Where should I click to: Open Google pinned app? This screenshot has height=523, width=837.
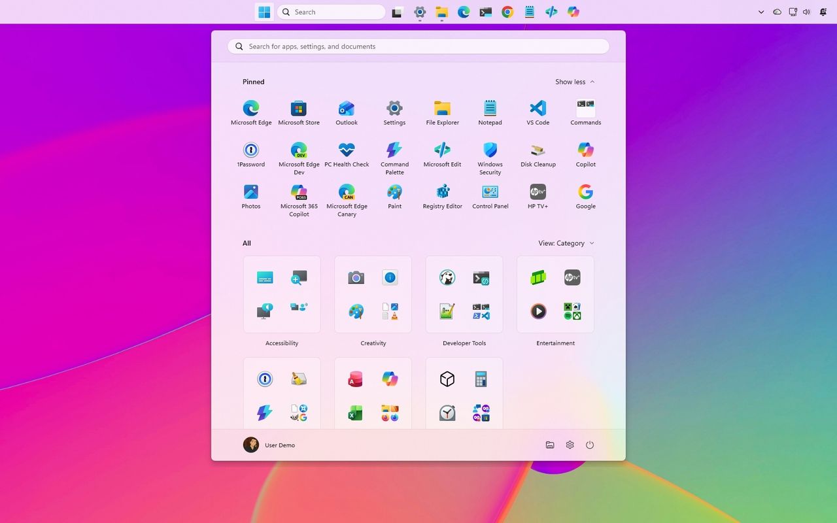[x=585, y=196]
